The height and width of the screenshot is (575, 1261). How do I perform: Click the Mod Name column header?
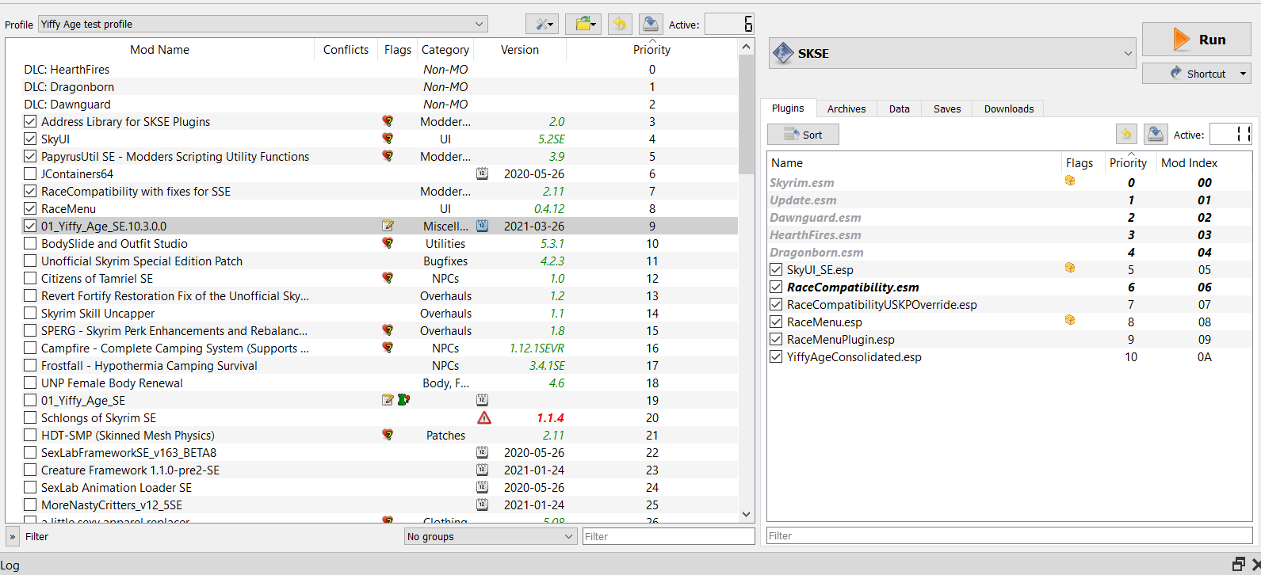[x=159, y=49]
